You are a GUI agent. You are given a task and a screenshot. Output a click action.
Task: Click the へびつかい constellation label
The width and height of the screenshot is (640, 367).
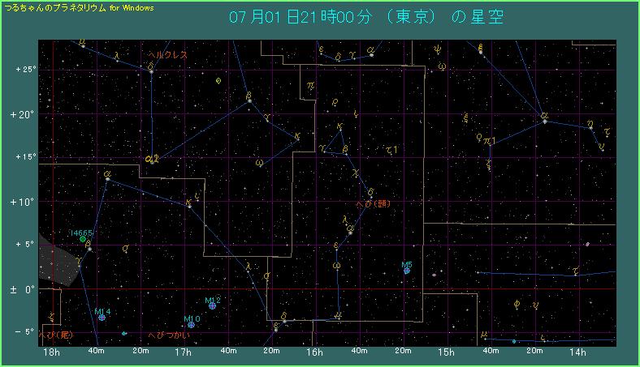click(170, 335)
